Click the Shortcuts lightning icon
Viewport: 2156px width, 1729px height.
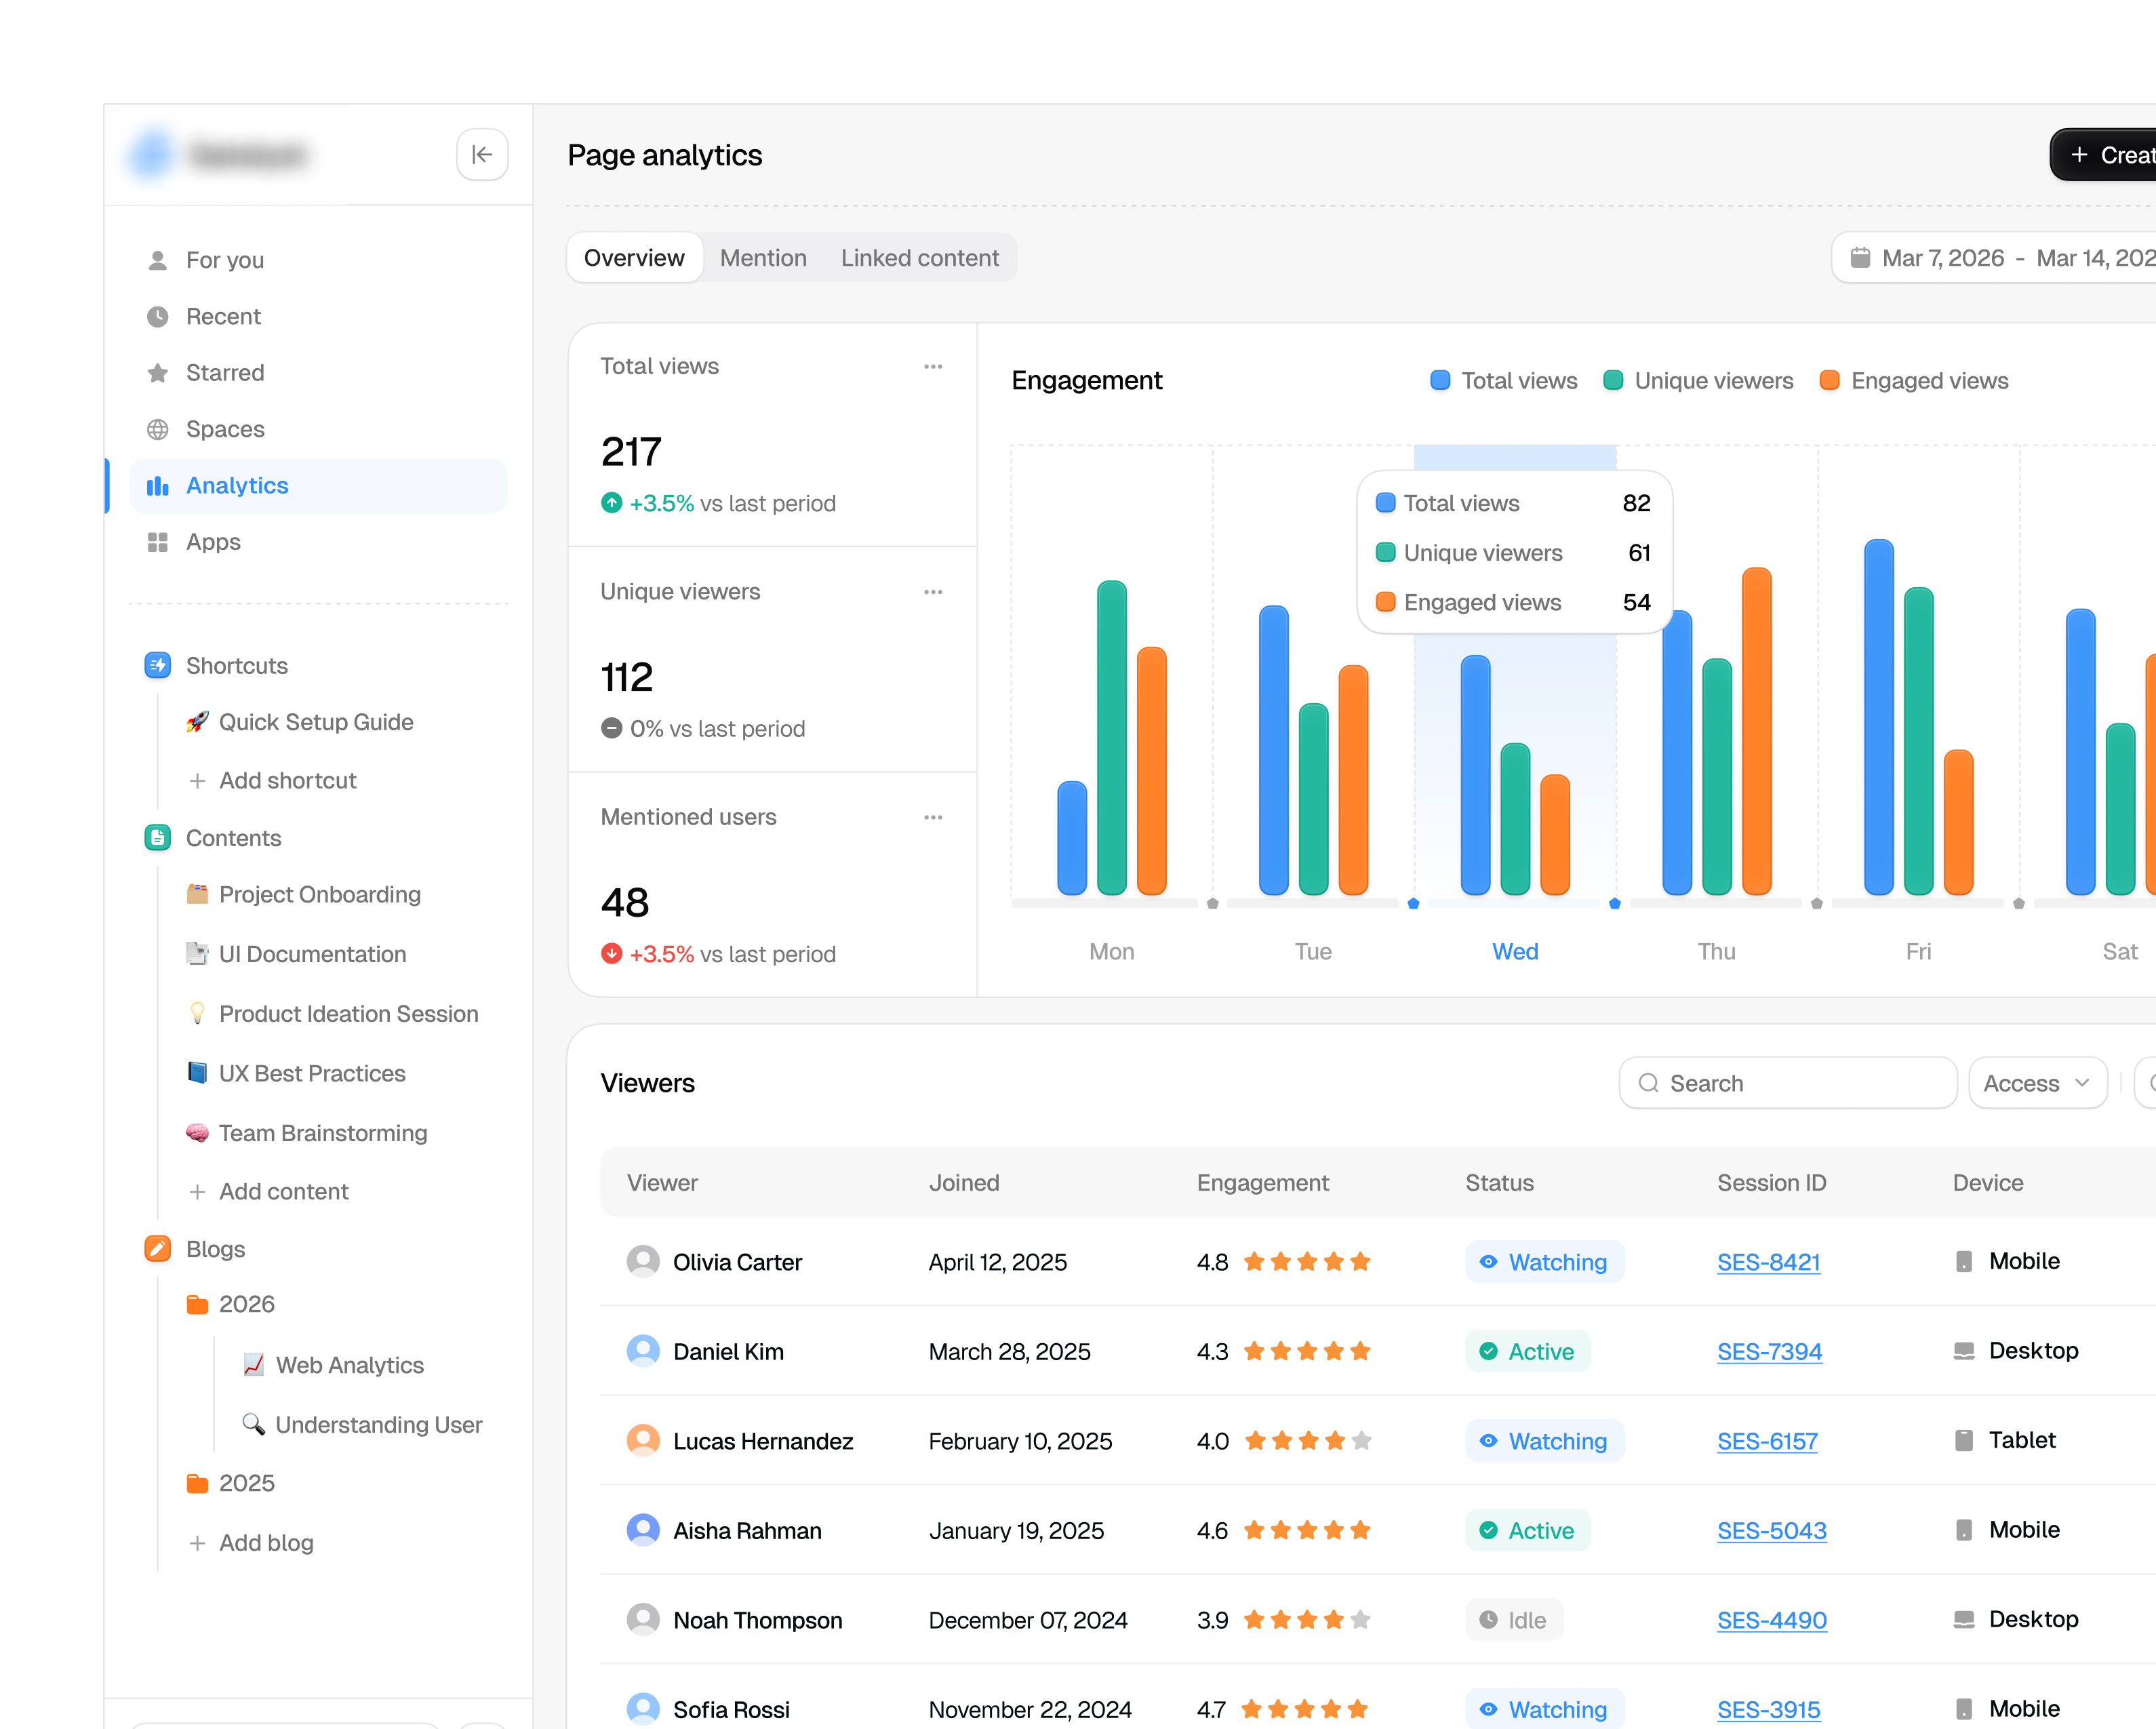coord(157,665)
